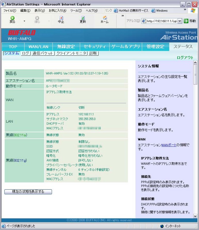This screenshot has height=230, width=199.
Task: Click the エアステーション名 table row label
Action: (20, 81)
